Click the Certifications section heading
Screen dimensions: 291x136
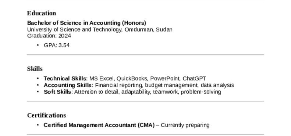(x=46, y=115)
